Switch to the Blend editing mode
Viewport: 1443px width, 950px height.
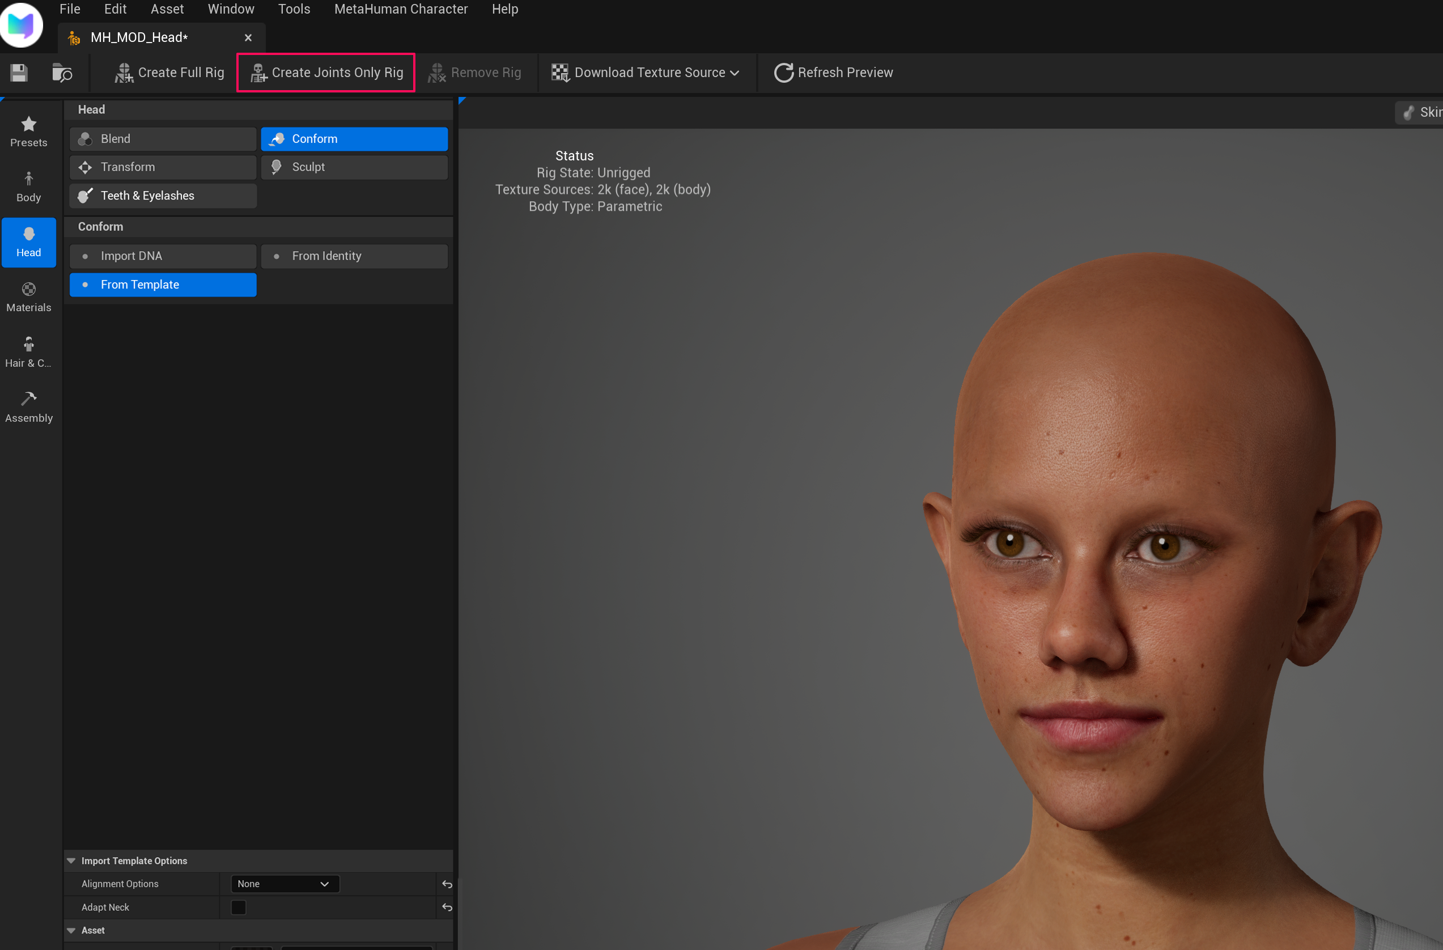click(163, 138)
